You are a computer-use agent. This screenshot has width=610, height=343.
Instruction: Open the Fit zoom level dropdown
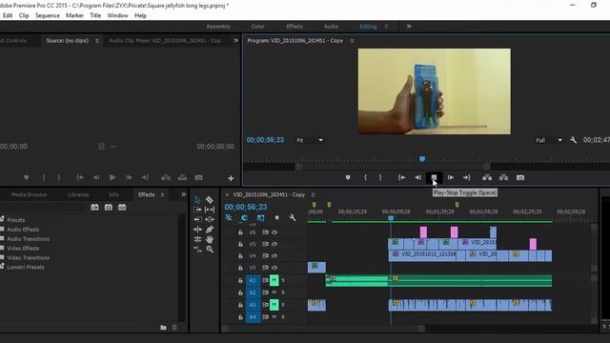coord(310,140)
